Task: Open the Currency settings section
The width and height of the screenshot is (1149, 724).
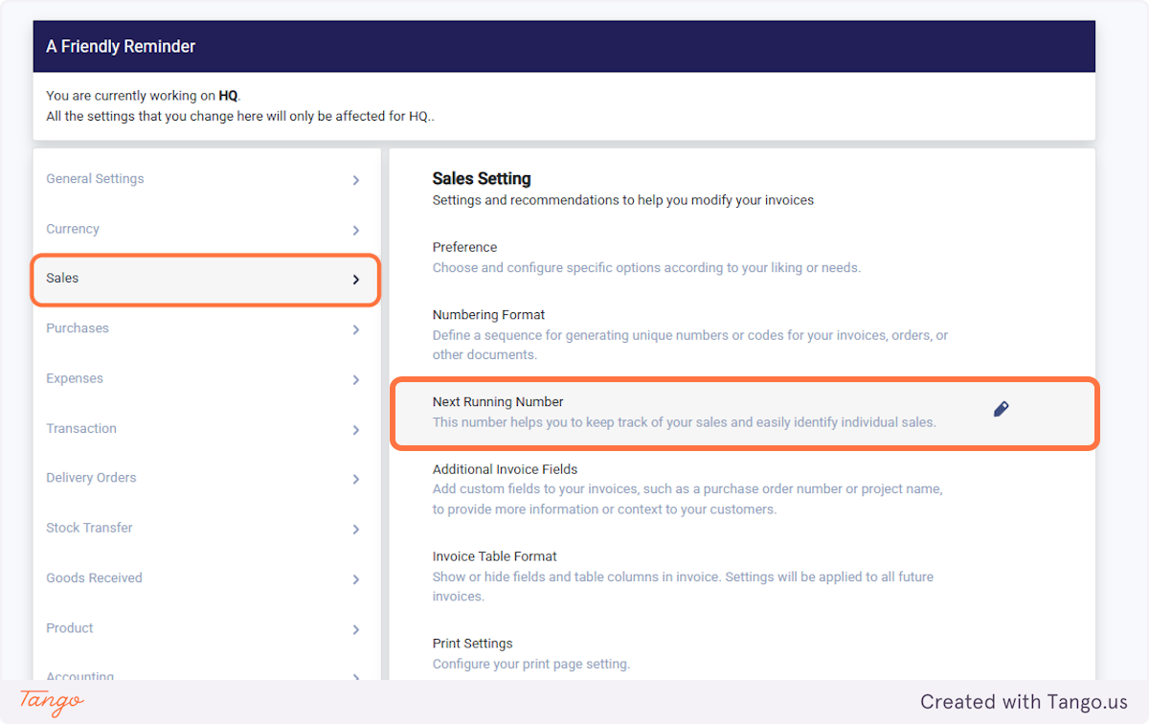Action: pos(207,229)
